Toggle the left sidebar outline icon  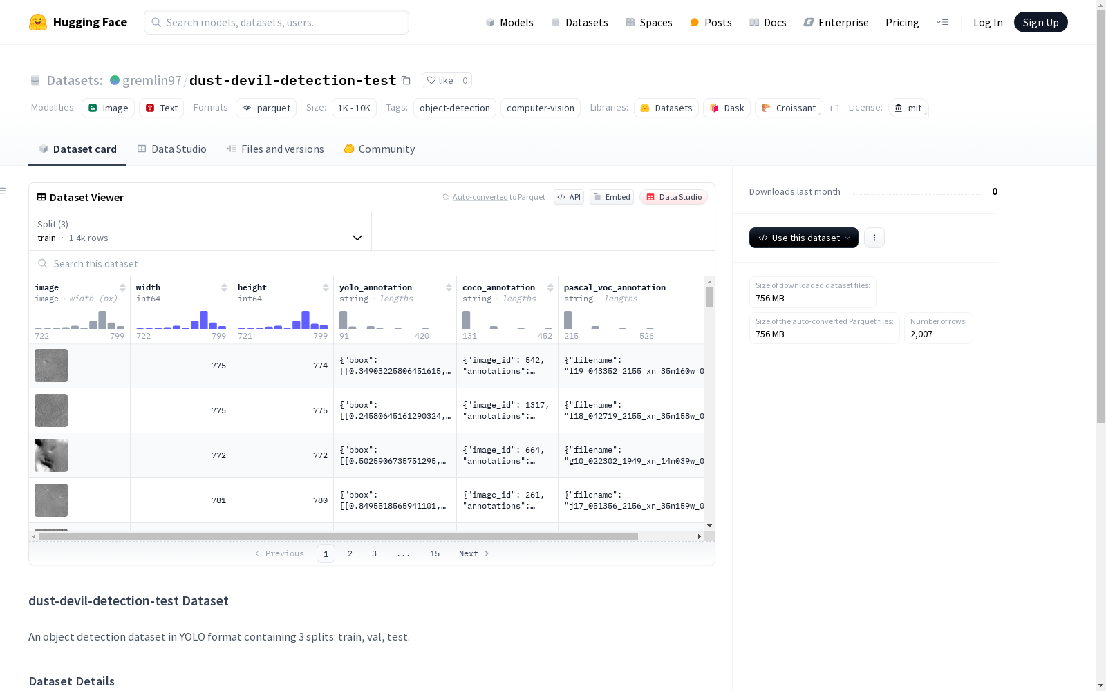pos(3,191)
